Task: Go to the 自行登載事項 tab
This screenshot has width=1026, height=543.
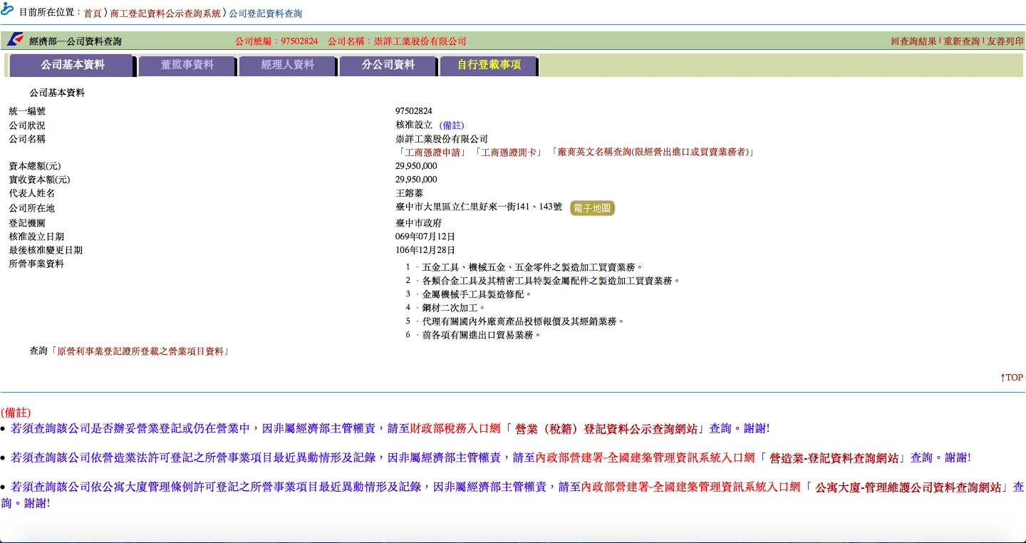Action: pos(489,65)
